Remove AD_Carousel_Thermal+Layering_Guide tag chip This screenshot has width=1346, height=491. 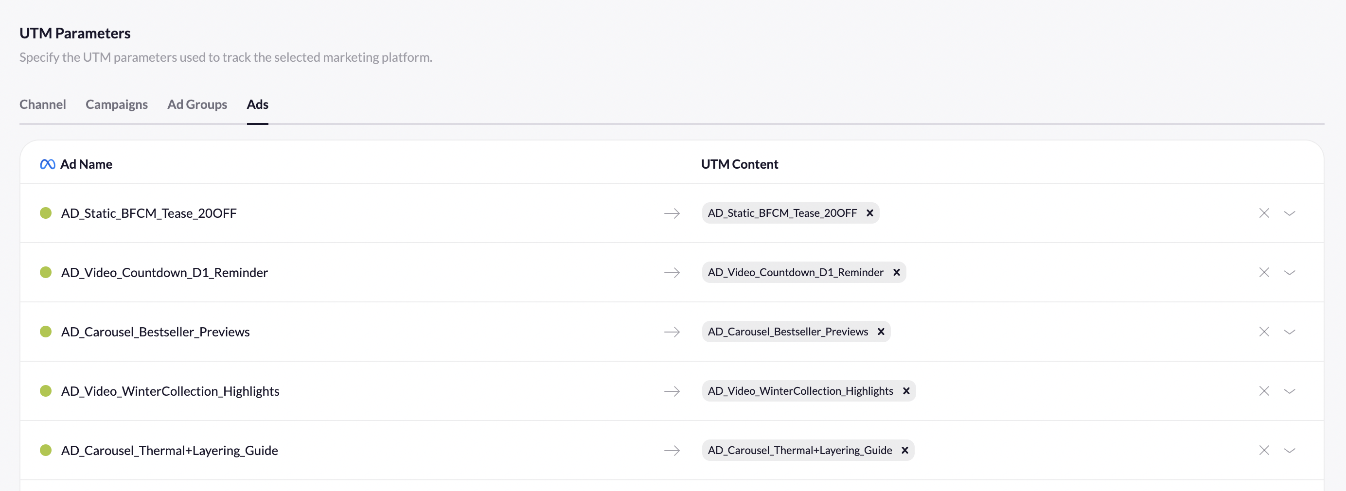point(904,450)
